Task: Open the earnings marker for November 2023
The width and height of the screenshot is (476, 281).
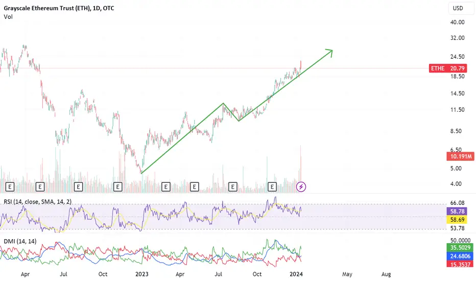Action: (272, 186)
